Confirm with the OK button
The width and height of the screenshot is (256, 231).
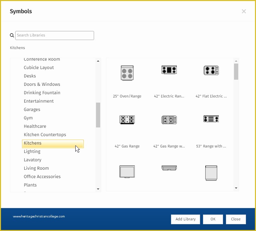point(213,219)
